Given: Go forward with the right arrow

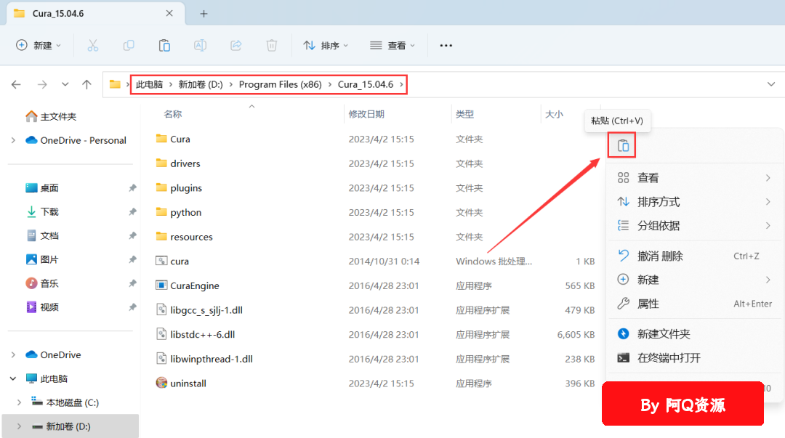Looking at the screenshot, I should point(43,84).
